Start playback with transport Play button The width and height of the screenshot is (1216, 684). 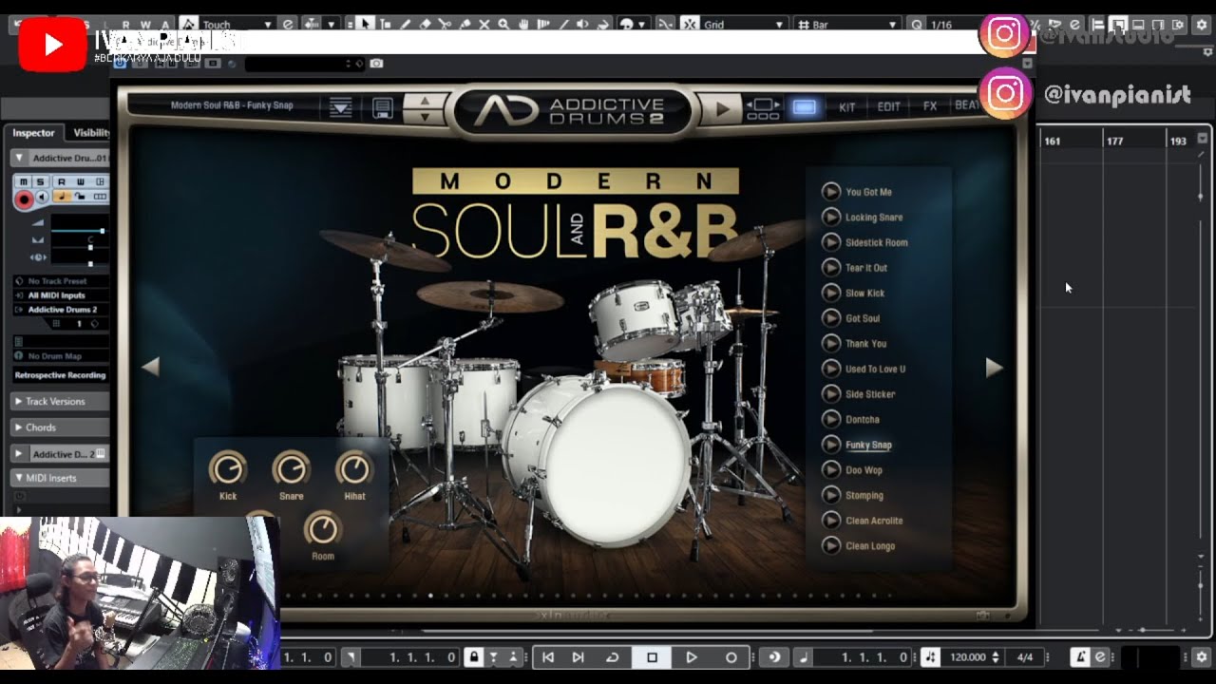click(x=692, y=657)
